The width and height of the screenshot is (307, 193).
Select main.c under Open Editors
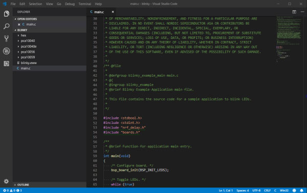50,25
